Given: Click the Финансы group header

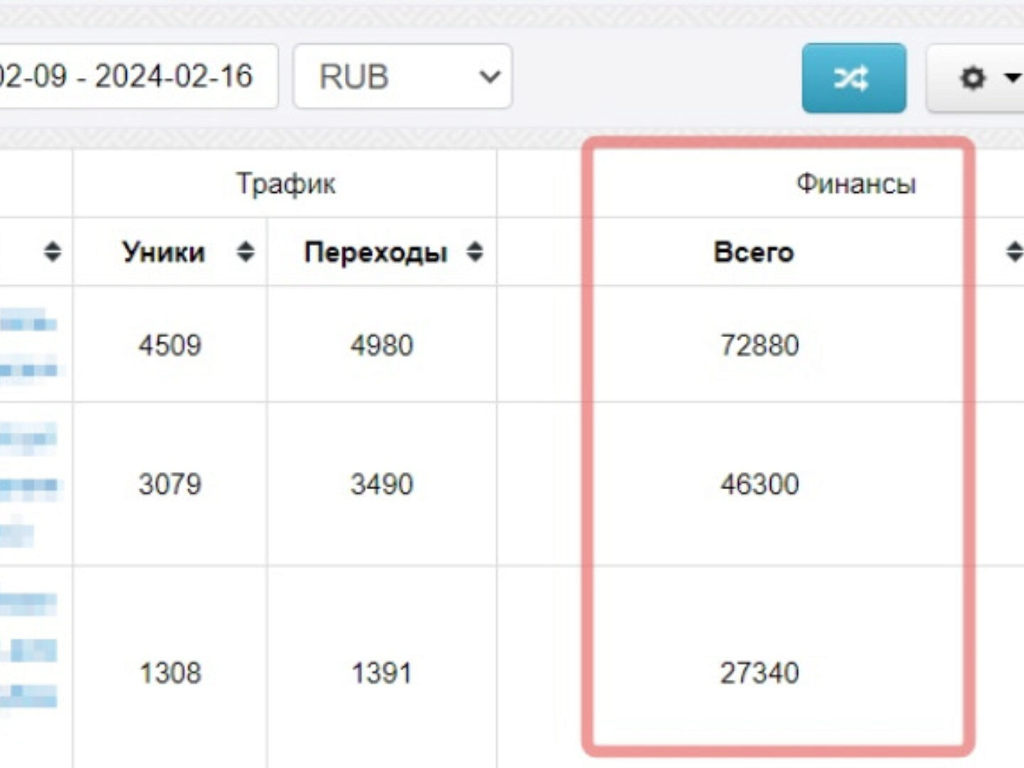Looking at the screenshot, I should pos(855,184).
